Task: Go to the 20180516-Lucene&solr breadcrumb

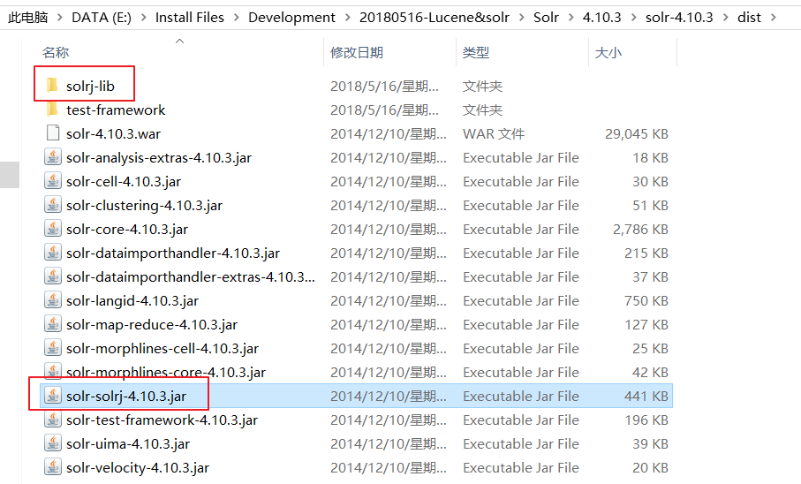Action: tap(435, 18)
